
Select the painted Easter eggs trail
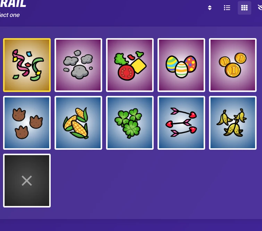point(181,65)
